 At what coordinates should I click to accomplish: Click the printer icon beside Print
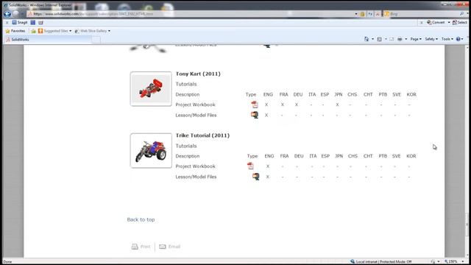pyautogui.click(x=135, y=247)
